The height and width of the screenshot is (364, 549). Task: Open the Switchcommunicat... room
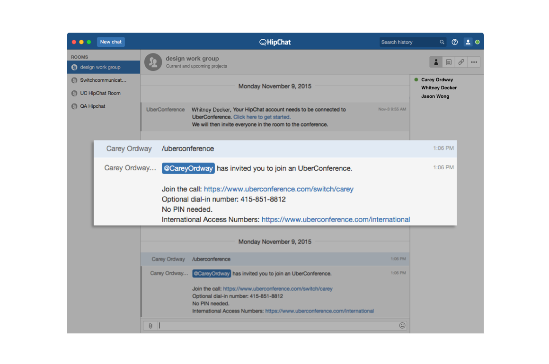104,80
